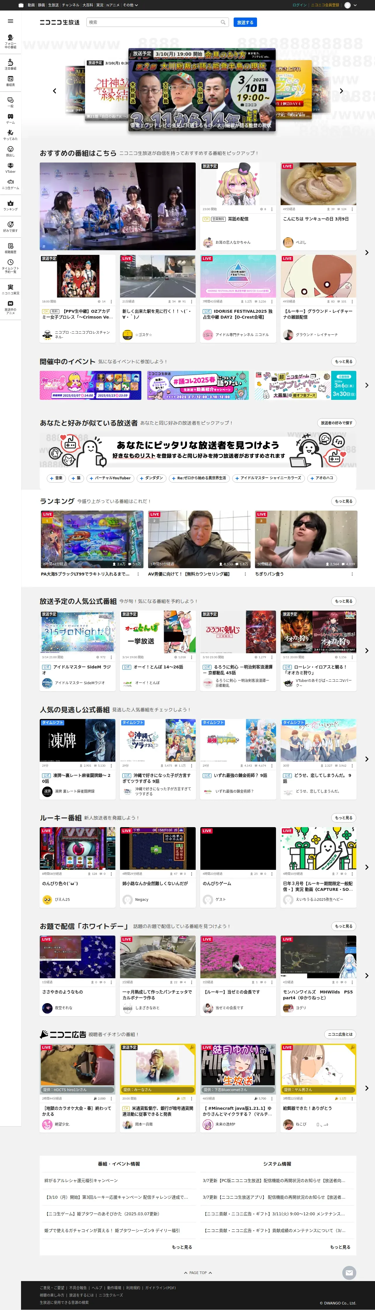Add the ダンダダン preference tag
This screenshot has width=375, height=1310.
[x=151, y=478]
